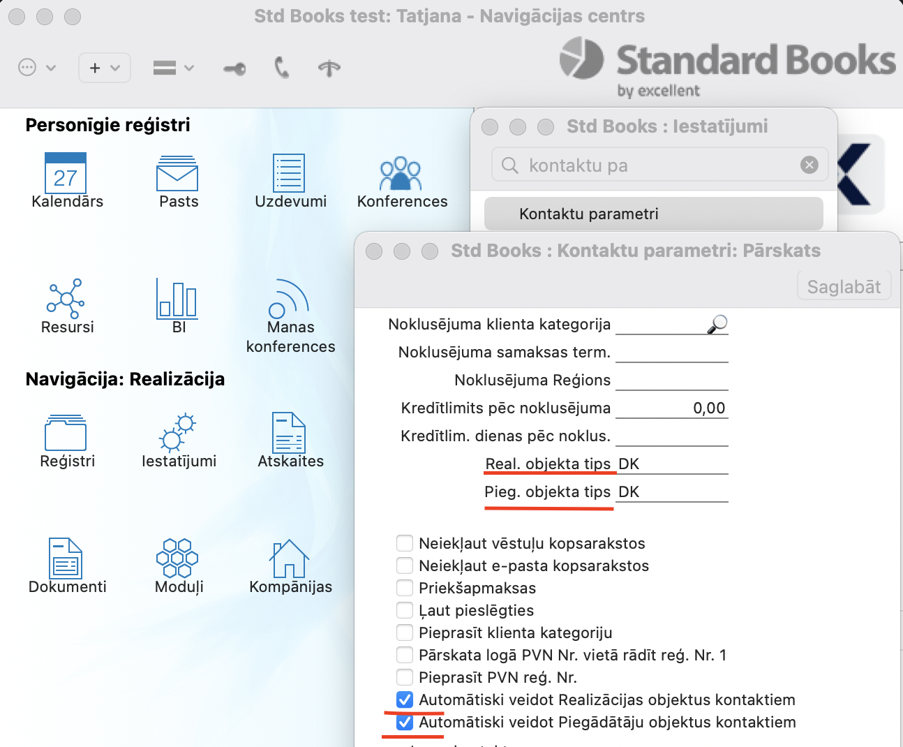Open Reģistri folder in navigation

point(66,433)
